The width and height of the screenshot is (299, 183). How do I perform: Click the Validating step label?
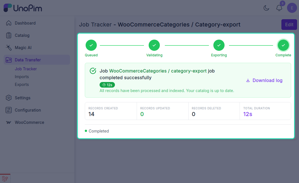(154, 55)
